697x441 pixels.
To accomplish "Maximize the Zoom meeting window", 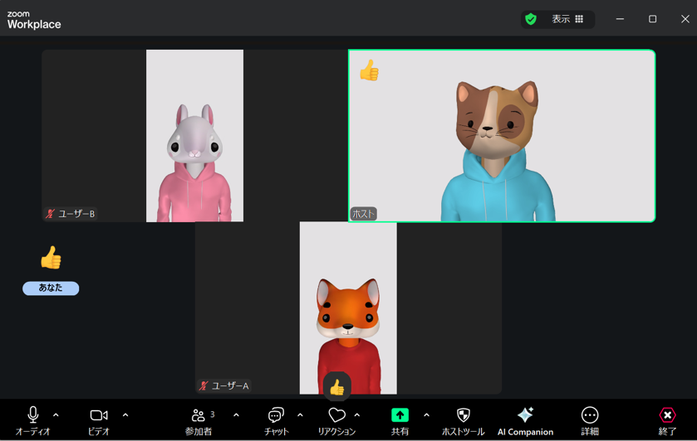I will (x=652, y=19).
